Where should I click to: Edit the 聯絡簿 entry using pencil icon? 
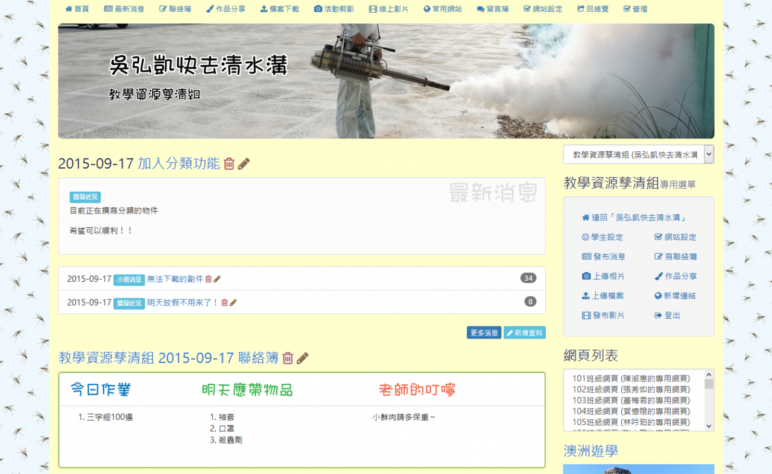click(x=303, y=358)
